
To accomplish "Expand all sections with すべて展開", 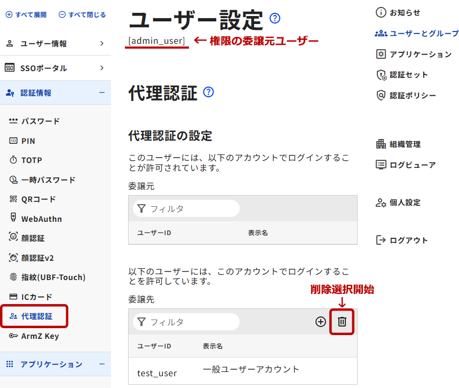I will (26, 15).
